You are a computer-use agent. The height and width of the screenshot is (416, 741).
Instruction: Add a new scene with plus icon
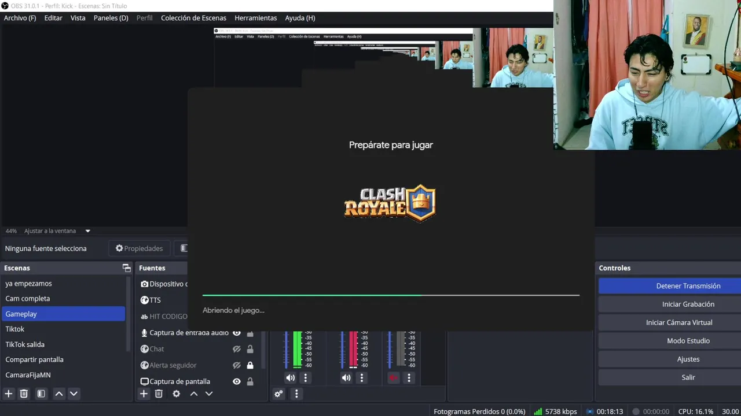(x=9, y=393)
